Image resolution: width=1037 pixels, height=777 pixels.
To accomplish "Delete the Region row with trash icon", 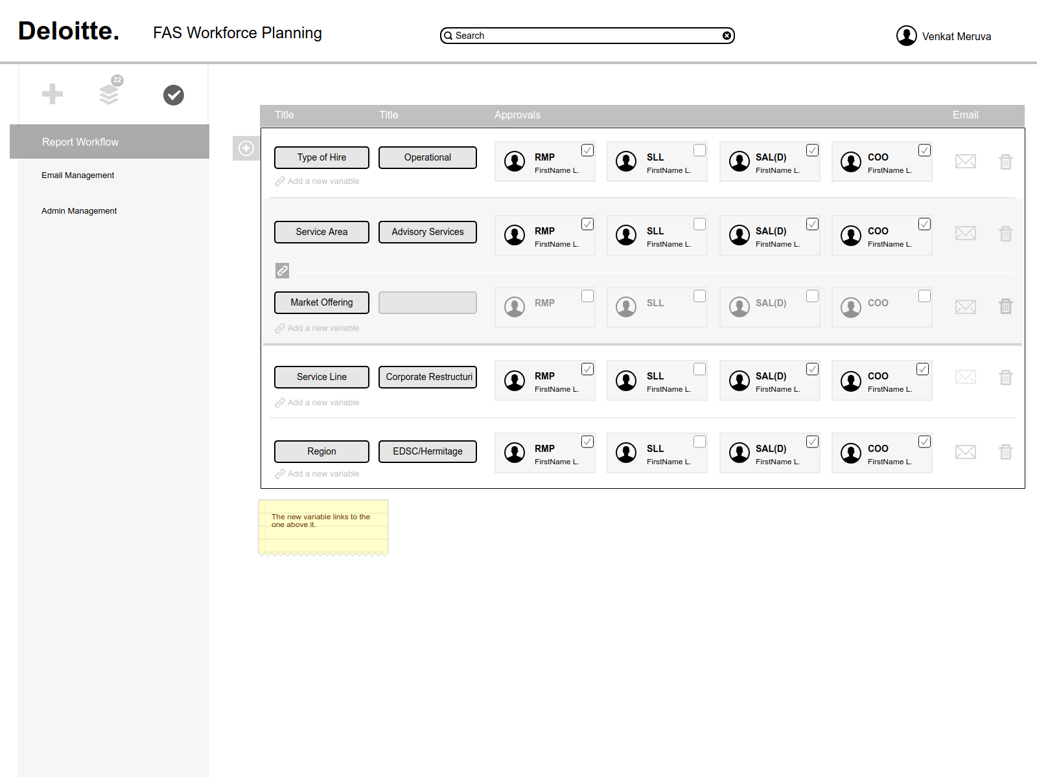I will [1006, 451].
